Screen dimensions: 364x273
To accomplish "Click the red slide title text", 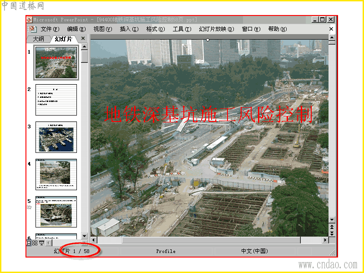I will (208, 114).
